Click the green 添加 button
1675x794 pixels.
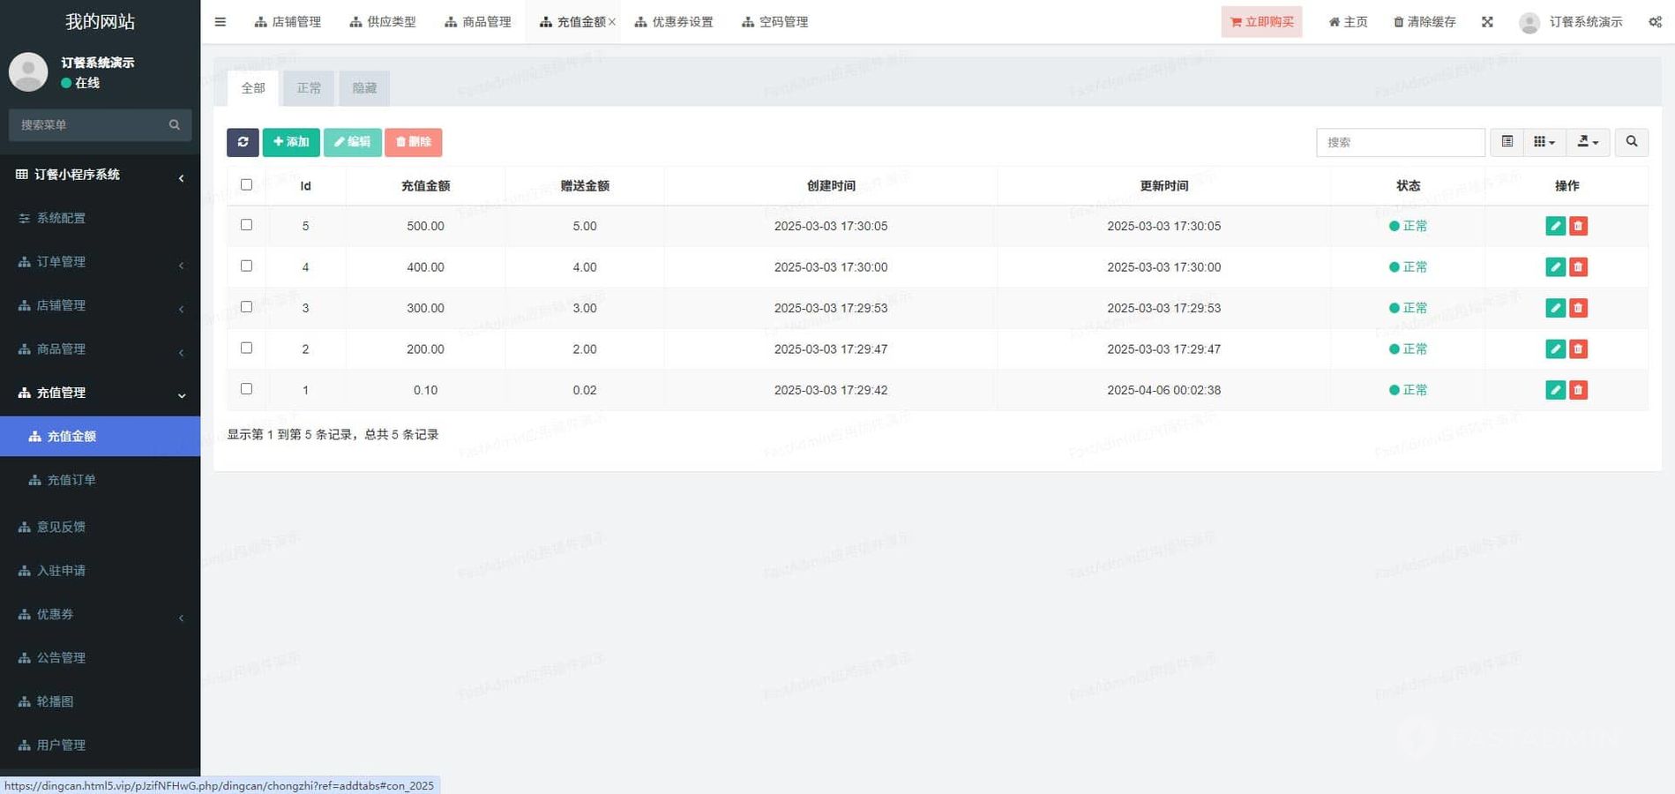click(x=291, y=142)
